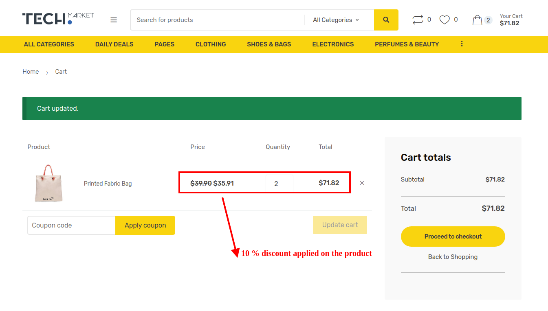
Task: Open the ELECTRONICS menu item
Action: [x=333, y=44]
